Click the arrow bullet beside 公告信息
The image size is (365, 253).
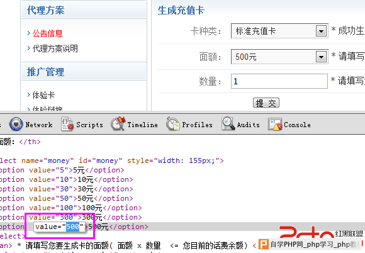click(28, 33)
